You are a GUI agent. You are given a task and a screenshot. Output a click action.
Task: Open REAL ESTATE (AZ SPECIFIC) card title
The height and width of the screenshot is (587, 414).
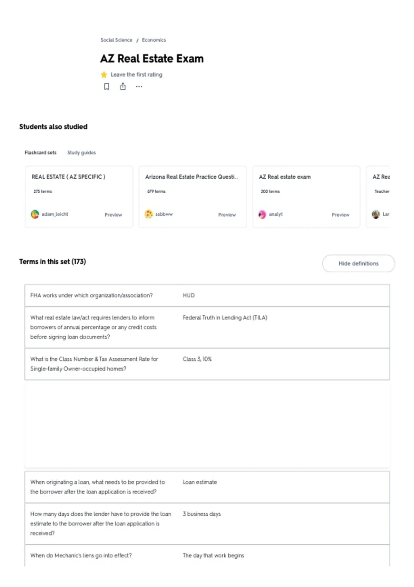(x=68, y=177)
